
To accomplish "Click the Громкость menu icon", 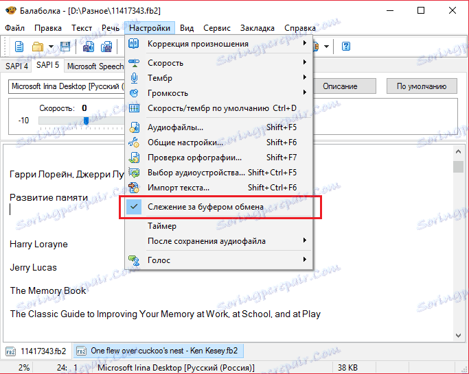I will (x=134, y=93).
